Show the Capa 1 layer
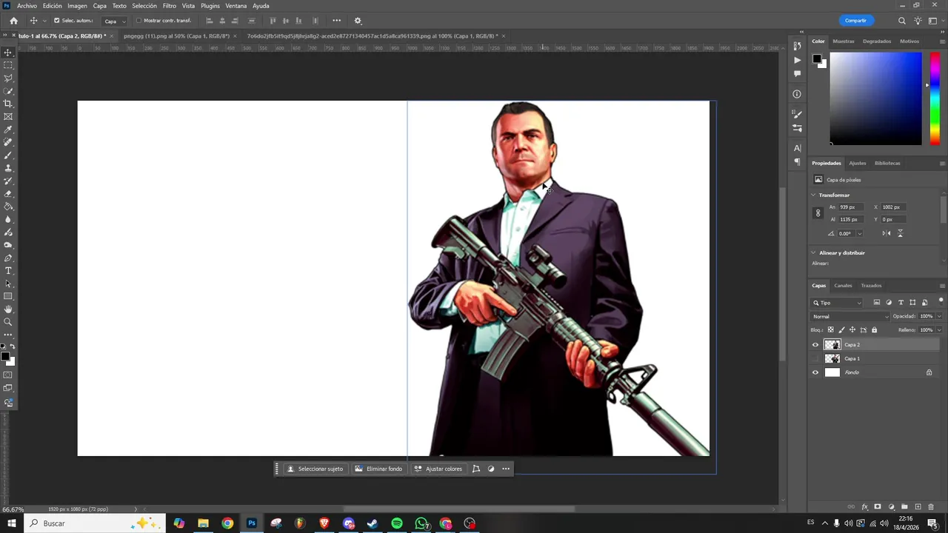This screenshot has height=533, width=948. click(815, 358)
